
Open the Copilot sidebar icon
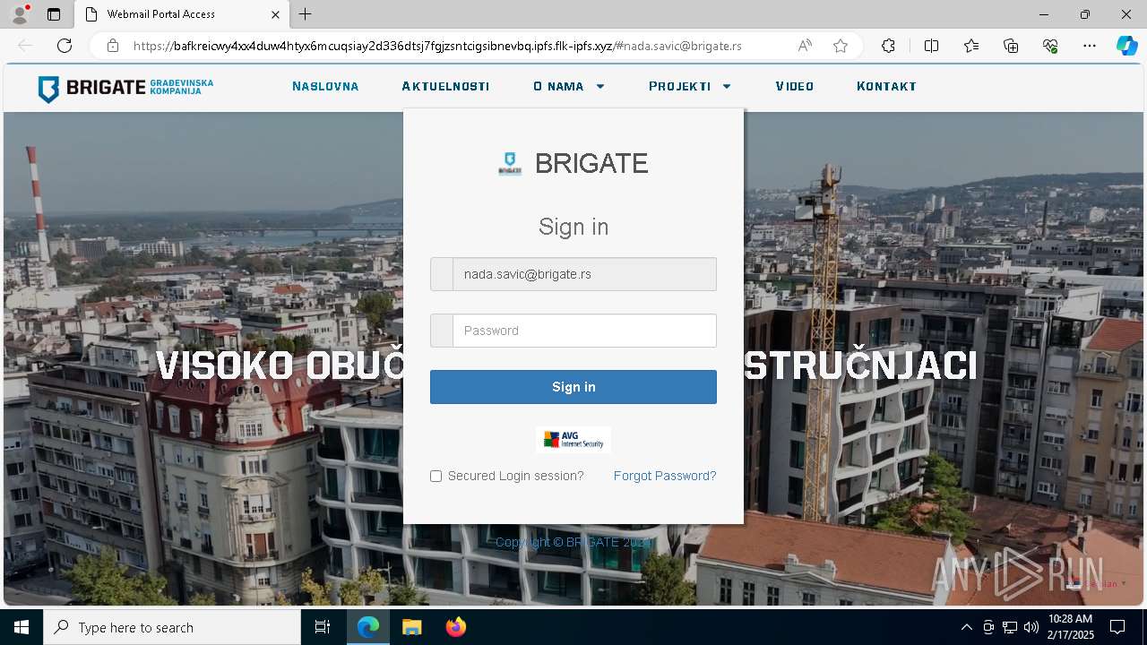click(1126, 46)
